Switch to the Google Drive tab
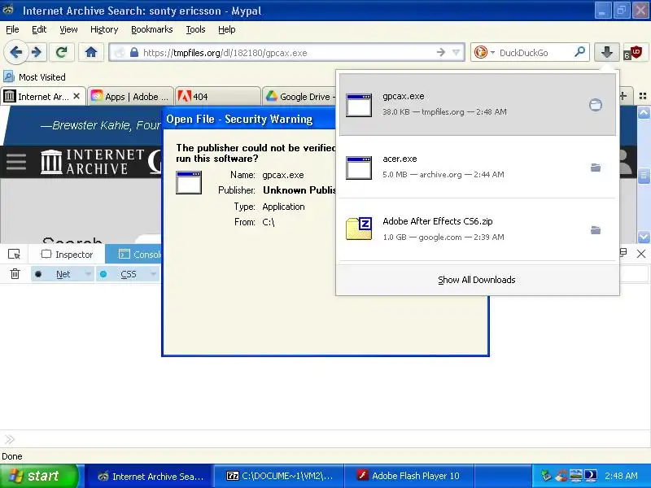651x488 pixels. (x=299, y=96)
